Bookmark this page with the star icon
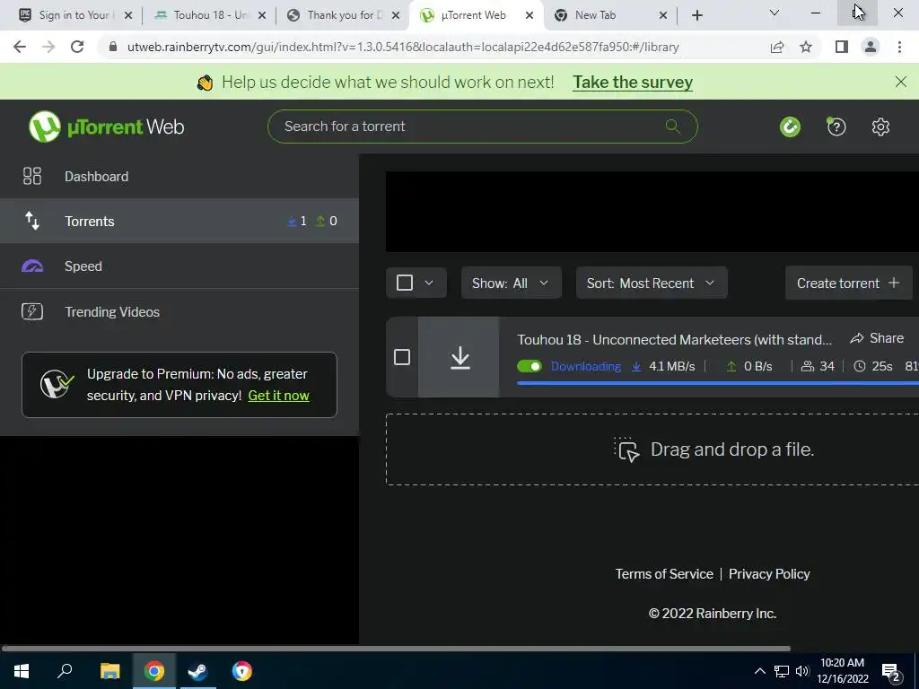This screenshot has height=689, width=919. tap(806, 47)
